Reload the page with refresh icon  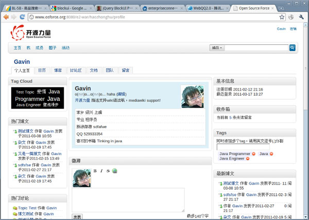[22, 17]
